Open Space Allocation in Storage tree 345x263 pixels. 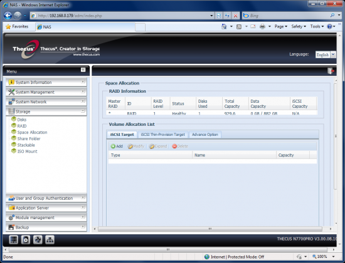pyautogui.click(x=32, y=132)
